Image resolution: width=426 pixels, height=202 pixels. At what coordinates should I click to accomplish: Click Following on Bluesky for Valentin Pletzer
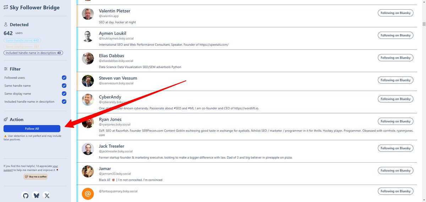click(395, 13)
